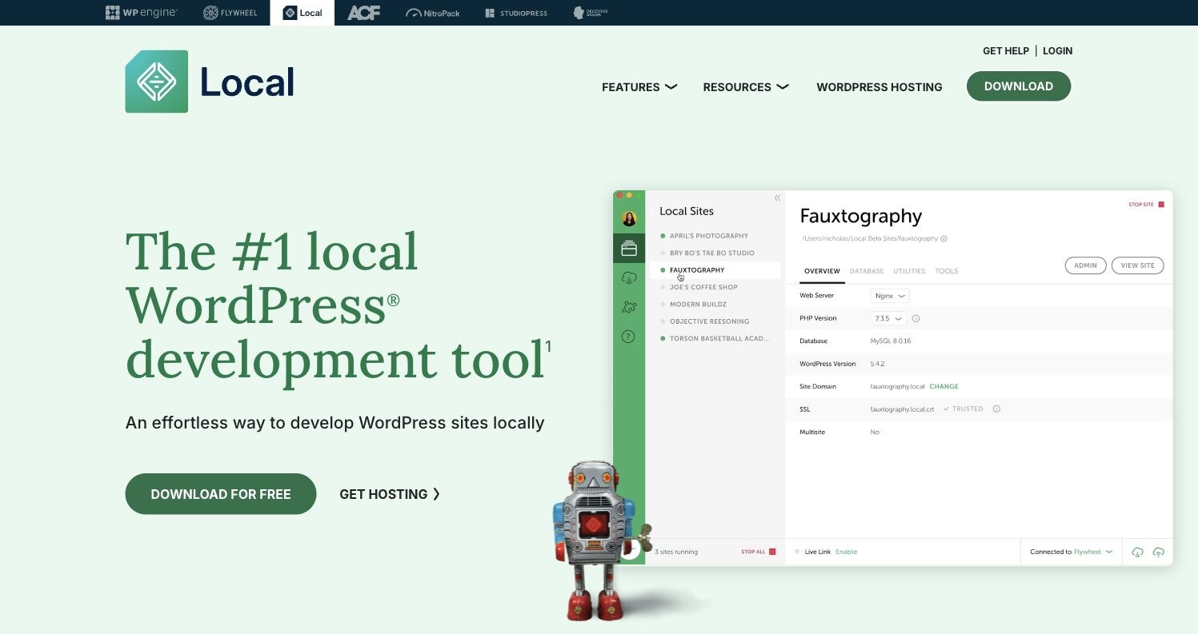This screenshot has height=634, width=1198.
Task: Switch to the Database tab
Action: click(867, 271)
